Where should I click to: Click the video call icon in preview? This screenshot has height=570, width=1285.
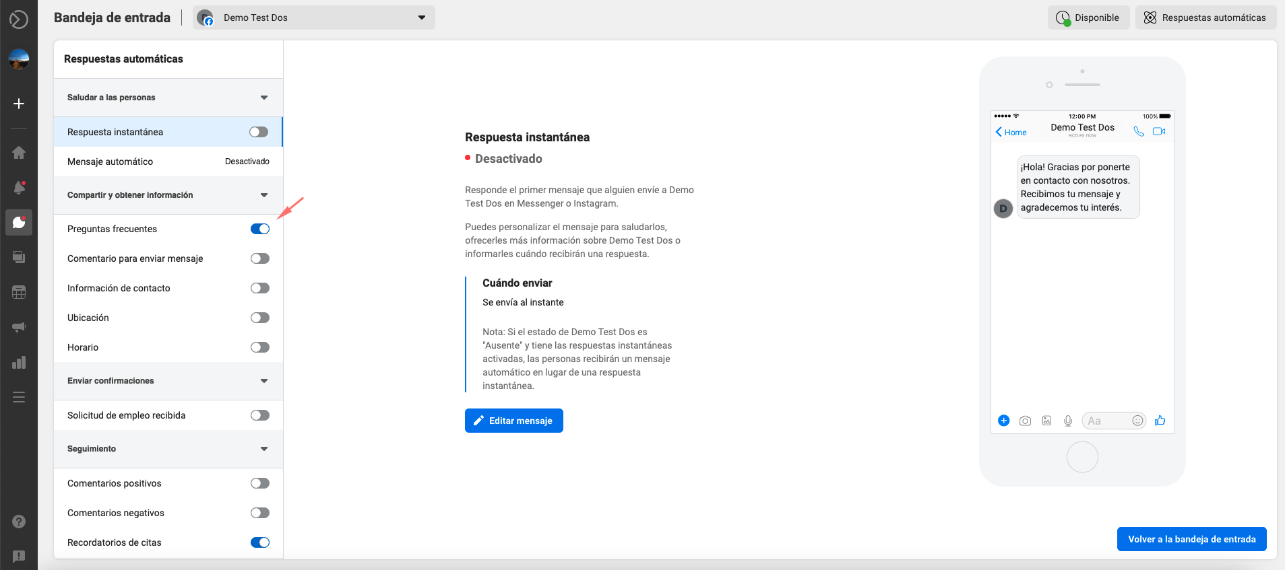coord(1159,131)
